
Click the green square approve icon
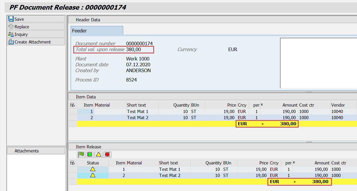pyautogui.click(x=90, y=154)
